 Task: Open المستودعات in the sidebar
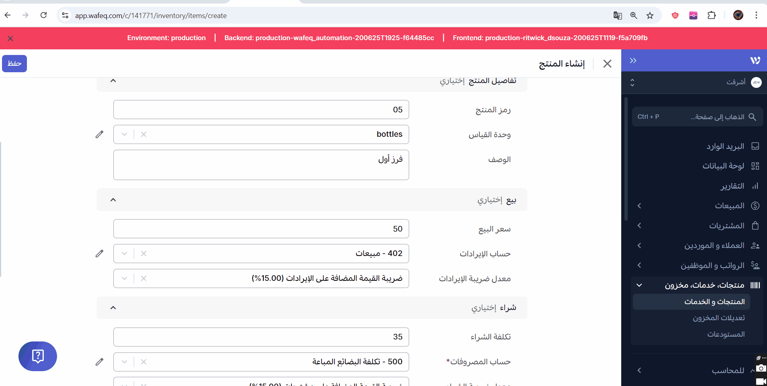click(726, 334)
